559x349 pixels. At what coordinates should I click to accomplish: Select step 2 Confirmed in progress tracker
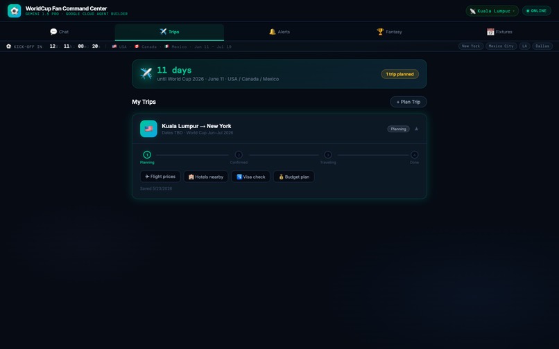[x=239, y=155]
